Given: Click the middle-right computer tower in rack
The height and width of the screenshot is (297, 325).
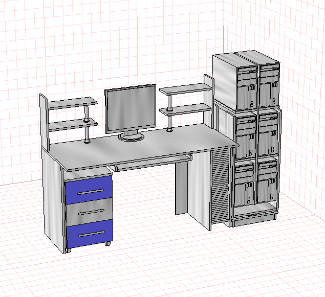Looking at the screenshot, I should [268, 133].
